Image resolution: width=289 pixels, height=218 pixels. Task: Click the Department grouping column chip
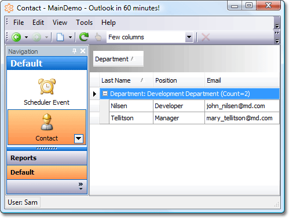tap(118, 59)
